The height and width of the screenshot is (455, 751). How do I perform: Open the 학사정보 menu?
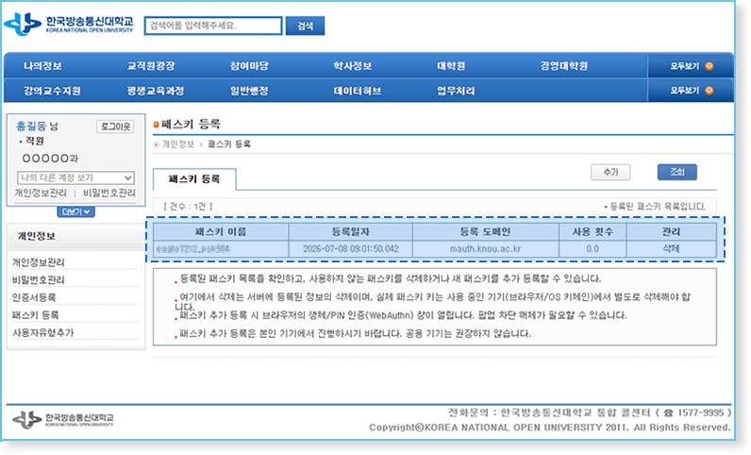353,66
